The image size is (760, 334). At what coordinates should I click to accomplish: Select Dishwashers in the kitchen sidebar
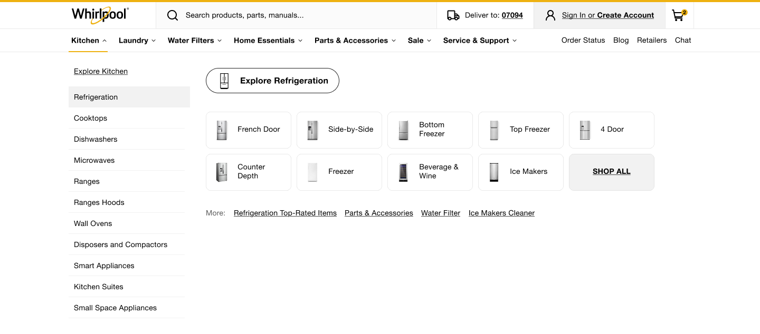coord(96,139)
